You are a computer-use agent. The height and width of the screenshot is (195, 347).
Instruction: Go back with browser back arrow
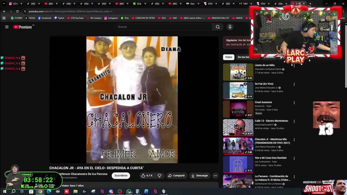4,11
